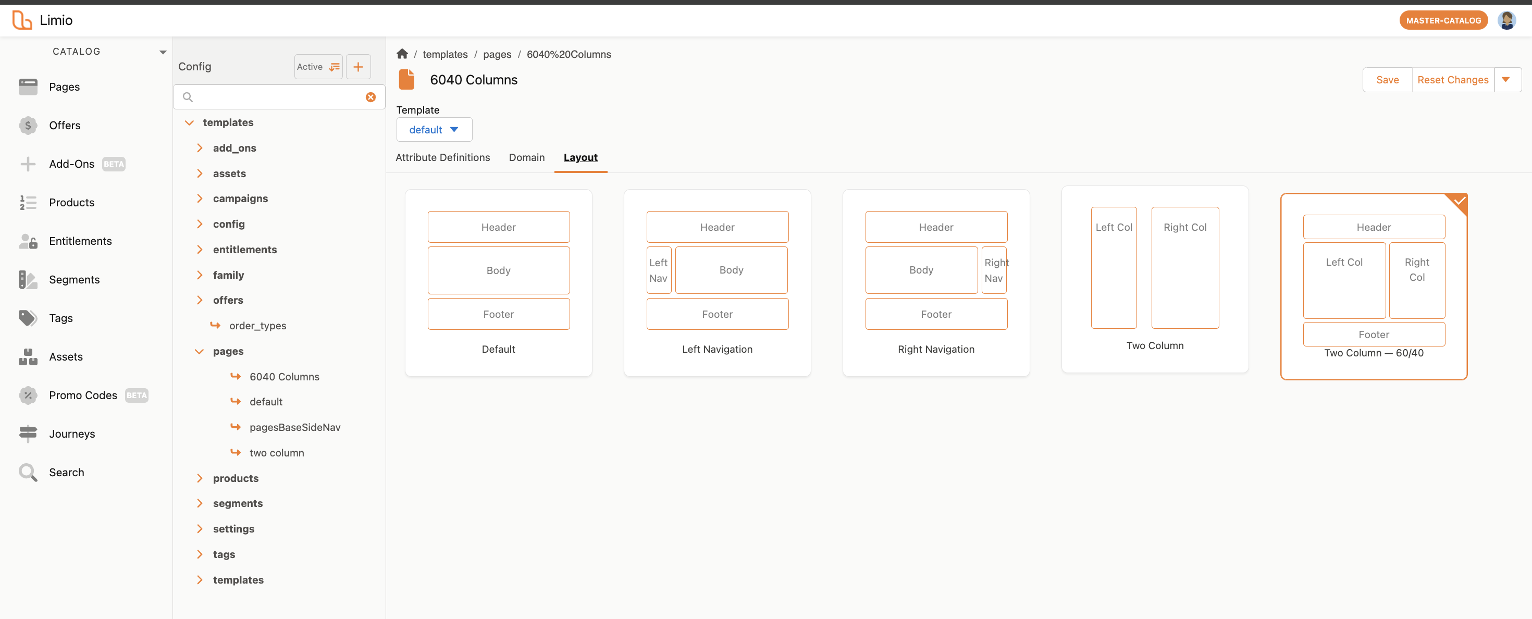Clear the config search field
Image resolution: width=1532 pixels, height=619 pixels.
[x=370, y=97]
